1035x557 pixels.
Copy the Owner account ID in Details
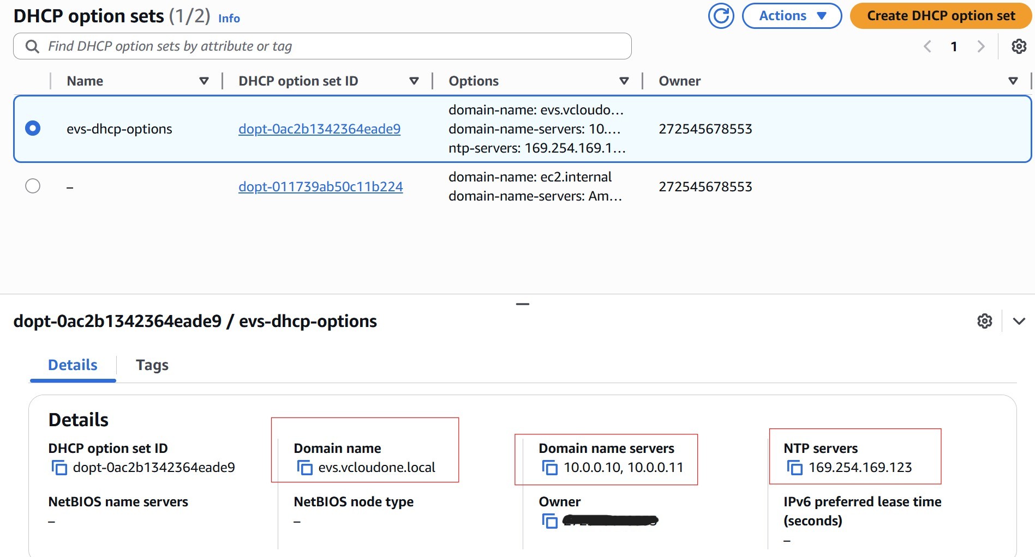click(x=548, y=522)
